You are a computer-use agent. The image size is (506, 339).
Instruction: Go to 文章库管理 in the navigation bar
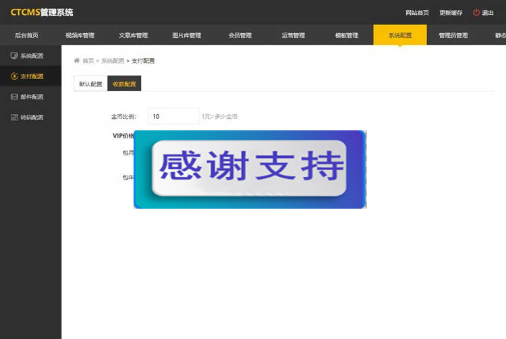(133, 35)
